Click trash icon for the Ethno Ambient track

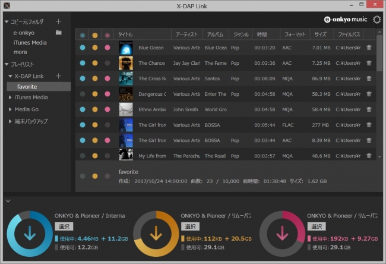click(x=369, y=109)
